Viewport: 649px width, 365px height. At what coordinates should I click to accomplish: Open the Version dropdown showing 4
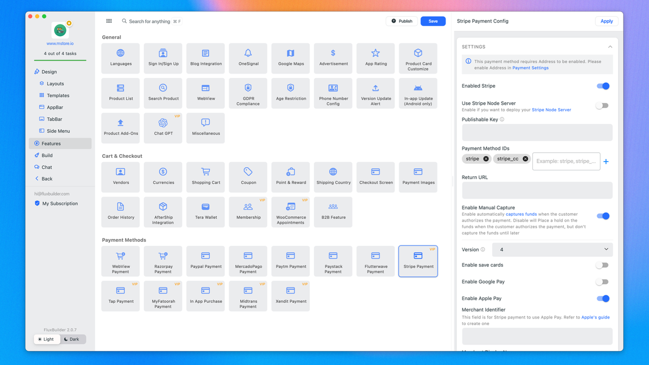[552, 249]
